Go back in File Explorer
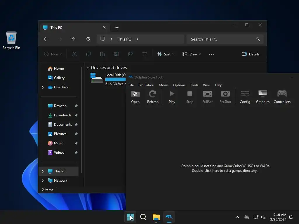 pyautogui.click(x=46, y=39)
